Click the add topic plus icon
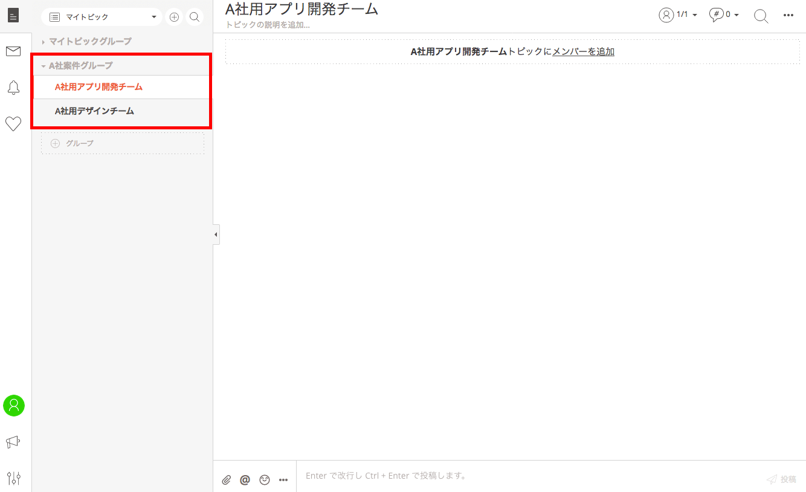 pyautogui.click(x=174, y=17)
